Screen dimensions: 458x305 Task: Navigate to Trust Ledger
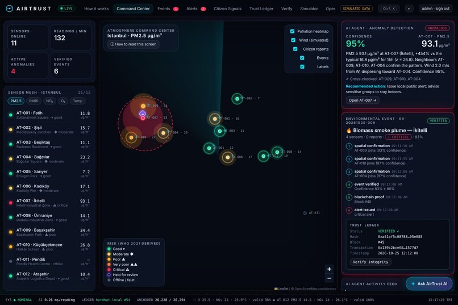point(261,9)
